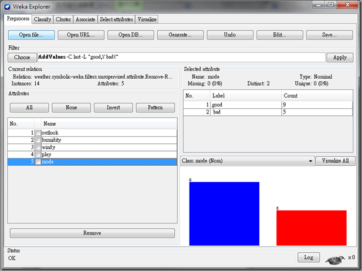
Task: Switch to the Preprocess tab
Action: coord(18,19)
